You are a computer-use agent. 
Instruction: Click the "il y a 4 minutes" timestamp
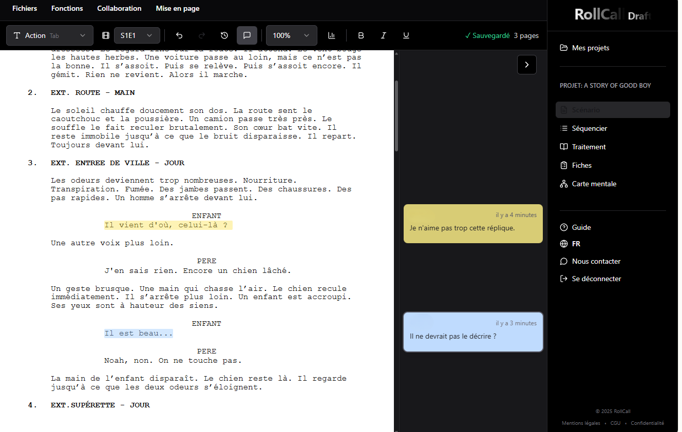pyautogui.click(x=516, y=215)
